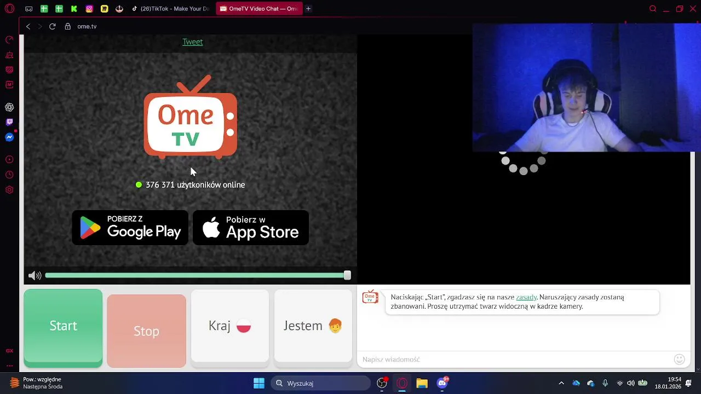
Task: Open Discord from taskbar
Action: point(442,383)
